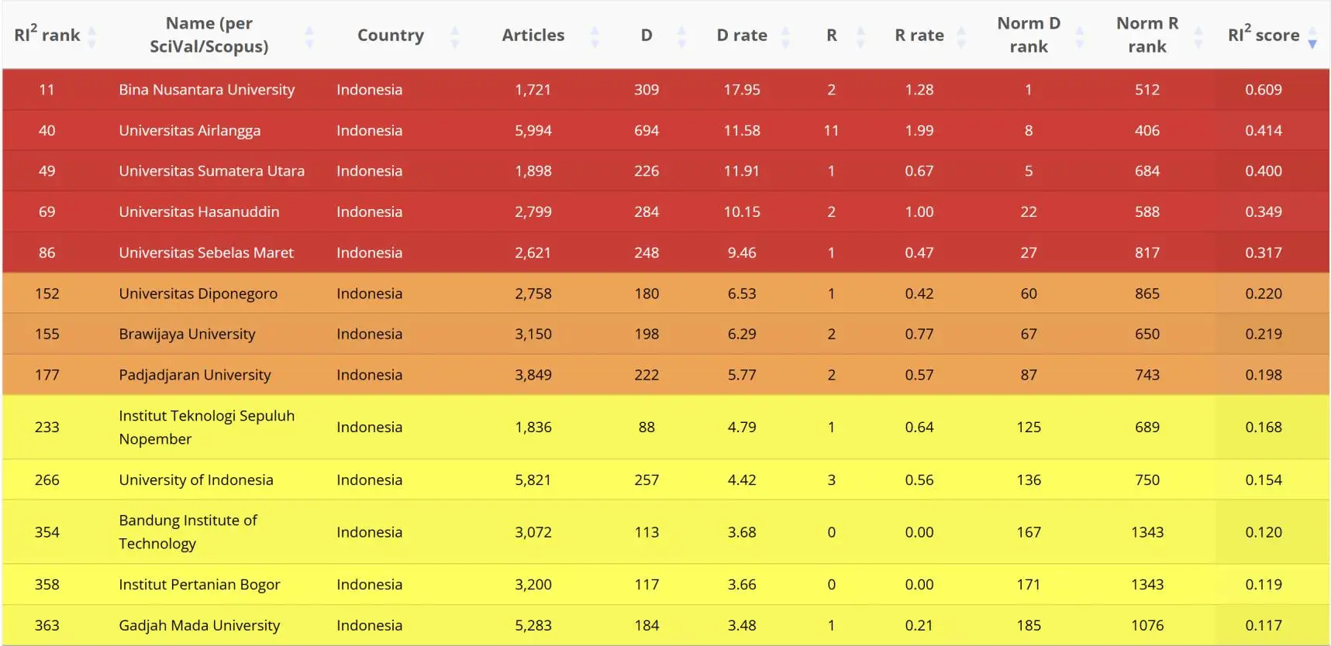The height and width of the screenshot is (646, 1331).
Task: Click Country cell in Universitas Diponegoro row
Action: [369, 294]
